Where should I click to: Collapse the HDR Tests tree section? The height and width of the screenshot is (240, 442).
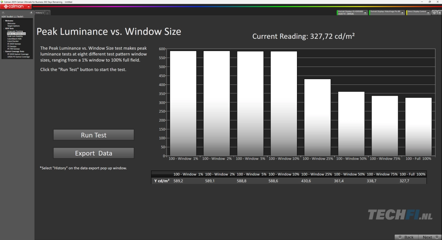[x=3, y=28]
